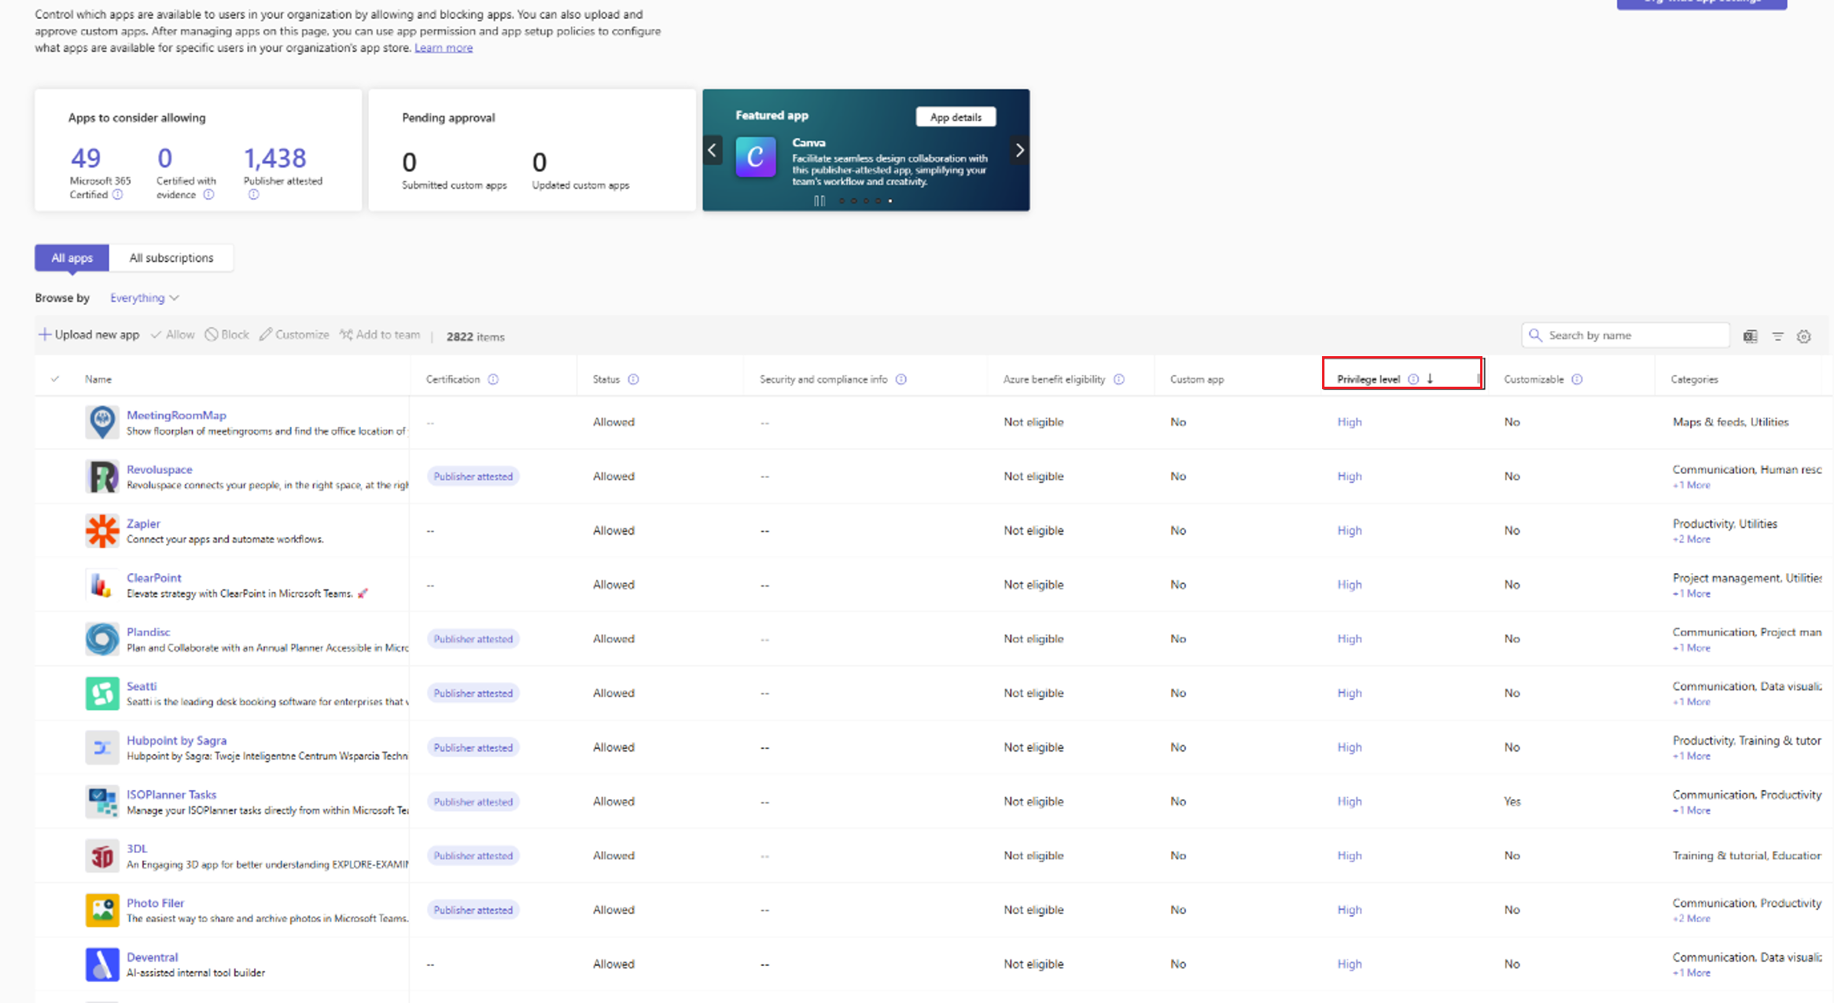The height and width of the screenshot is (1003, 1834).
Task: Open the settings gear next to filter
Action: [1803, 336]
